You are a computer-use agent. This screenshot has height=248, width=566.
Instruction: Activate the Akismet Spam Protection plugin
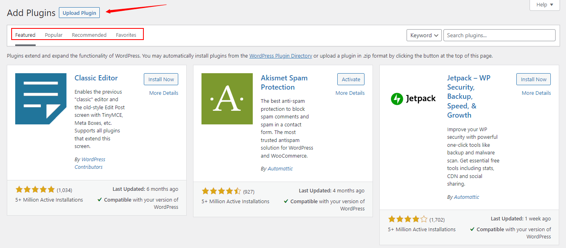(351, 79)
